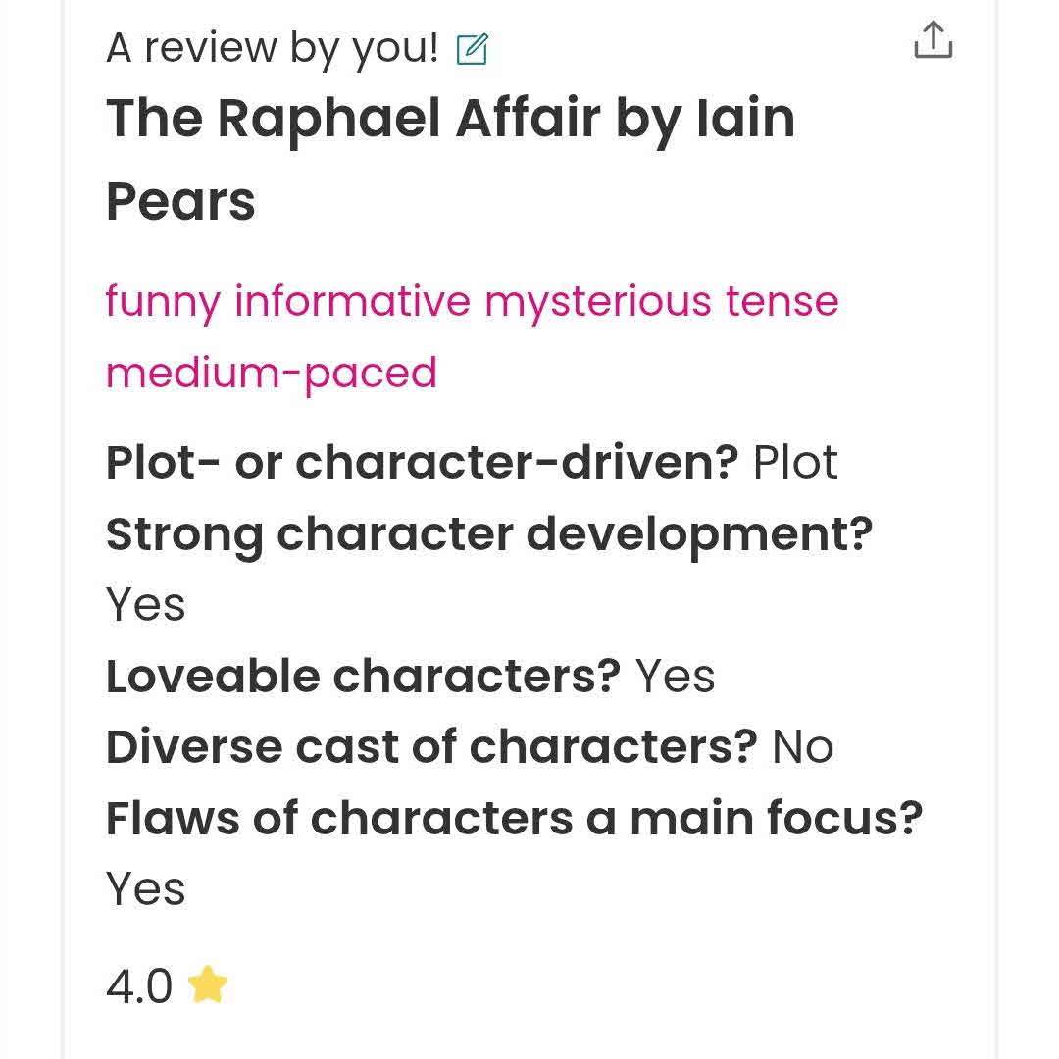Click 'Diverse cast of characters?' question
Image resolution: width=1059 pixels, height=1059 pixels.
pyautogui.click(x=432, y=747)
